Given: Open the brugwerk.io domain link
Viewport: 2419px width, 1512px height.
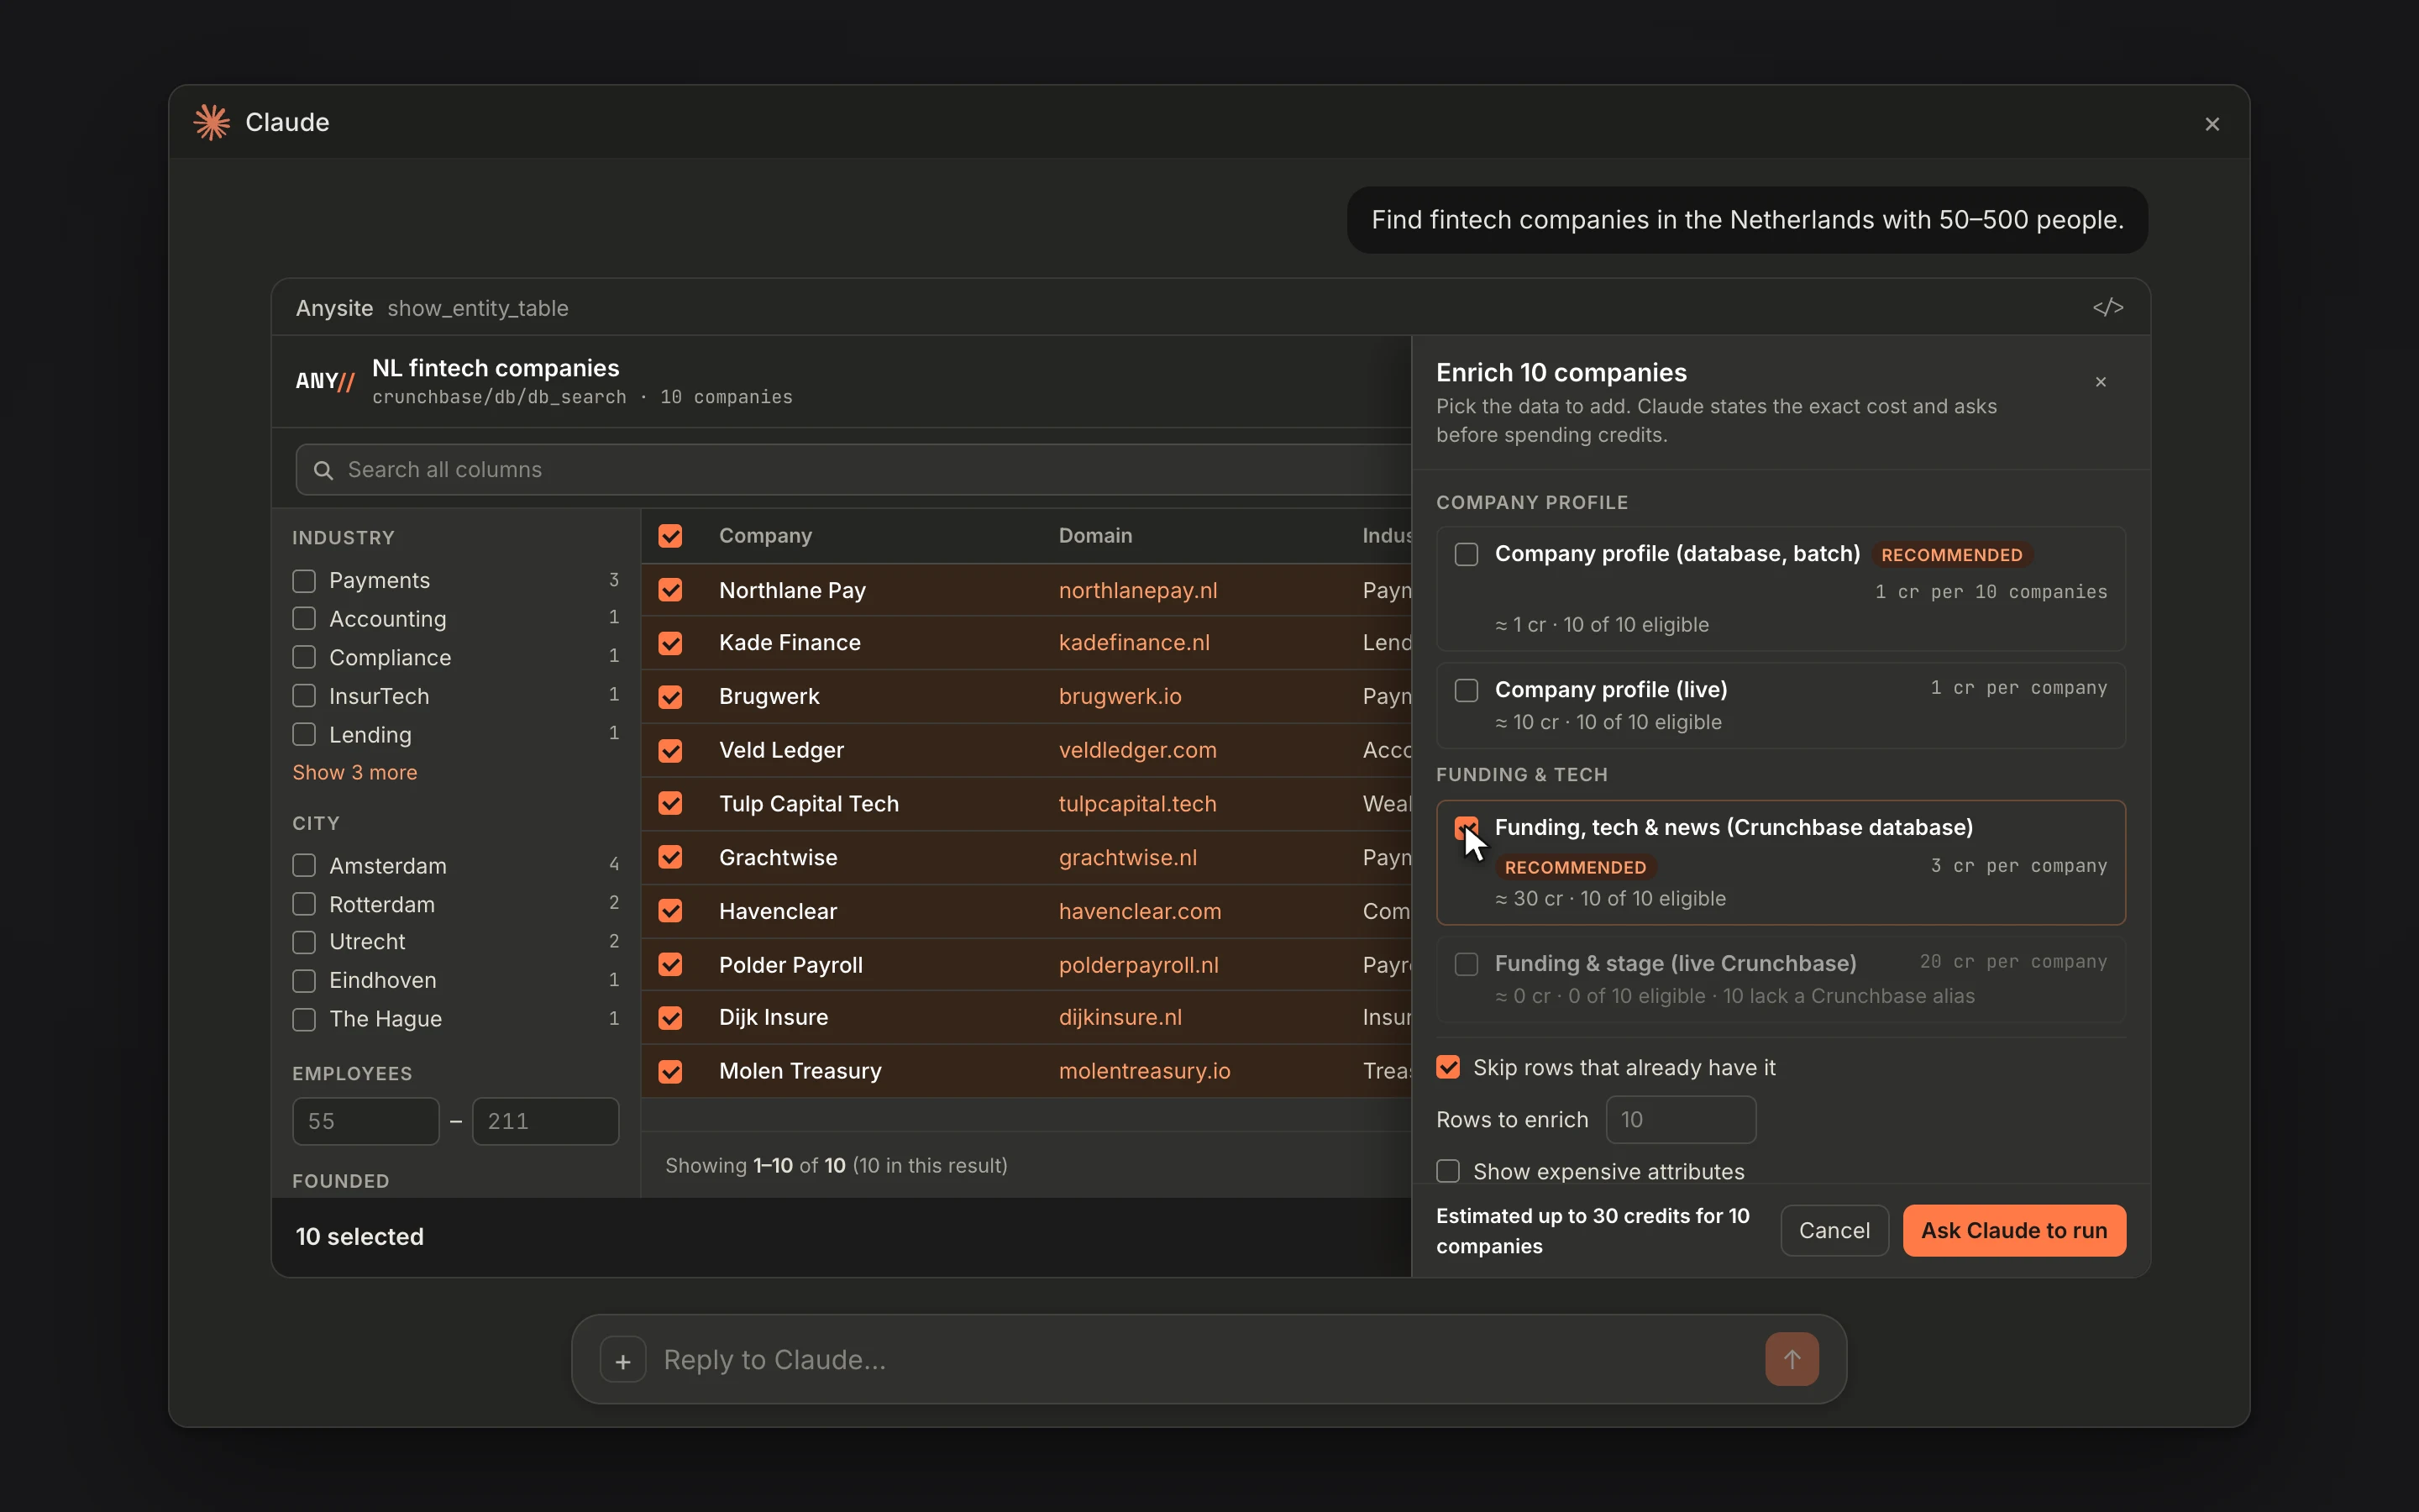Looking at the screenshot, I should click(x=1120, y=696).
